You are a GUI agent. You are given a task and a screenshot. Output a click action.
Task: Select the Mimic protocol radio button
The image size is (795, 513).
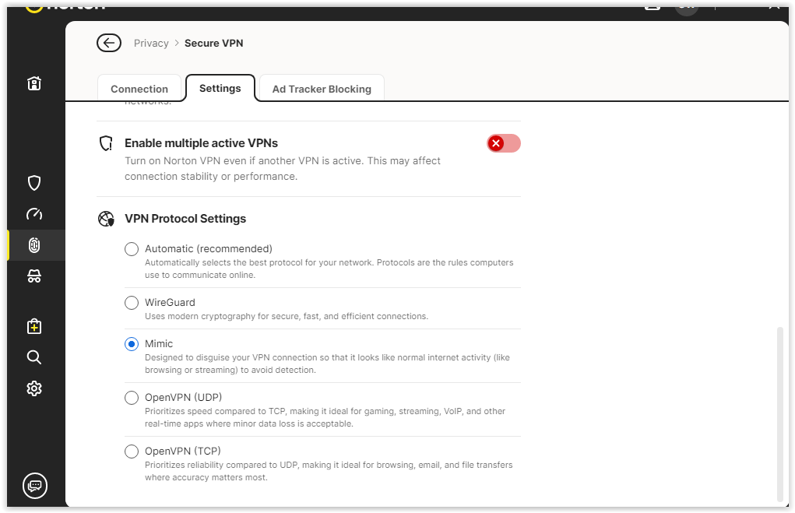132,344
